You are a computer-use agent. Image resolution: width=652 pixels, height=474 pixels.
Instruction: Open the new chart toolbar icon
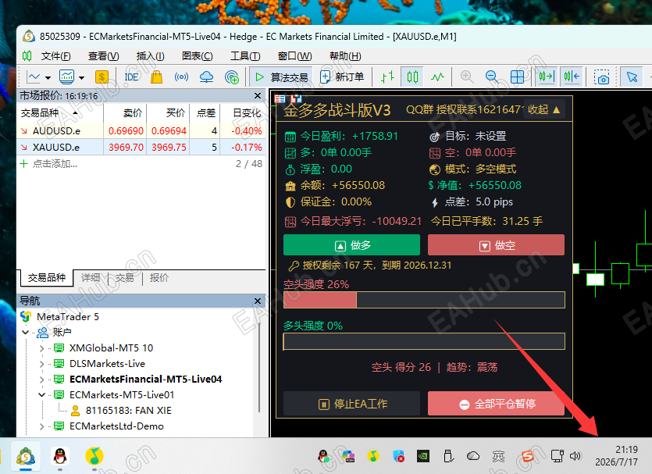[x=34, y=77]
